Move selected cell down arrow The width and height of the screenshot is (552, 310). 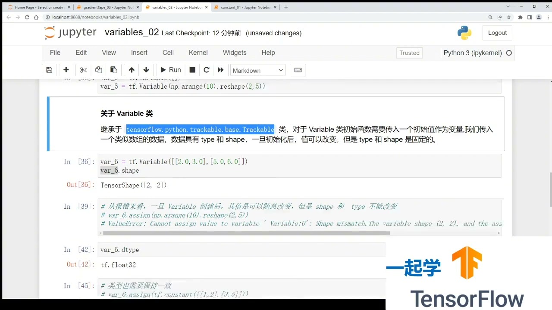point(146,70)
